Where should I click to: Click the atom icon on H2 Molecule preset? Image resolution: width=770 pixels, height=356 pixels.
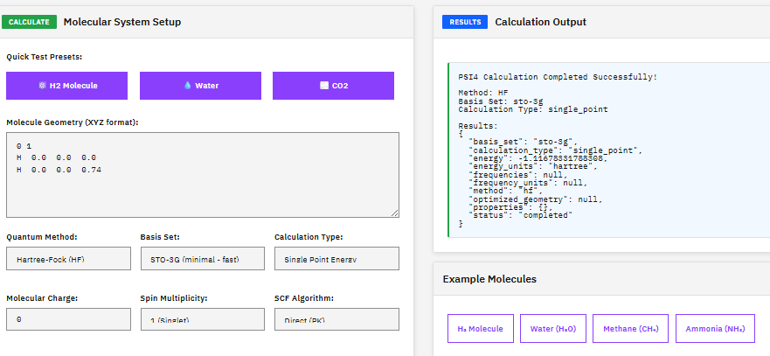[x=41, y=86]
